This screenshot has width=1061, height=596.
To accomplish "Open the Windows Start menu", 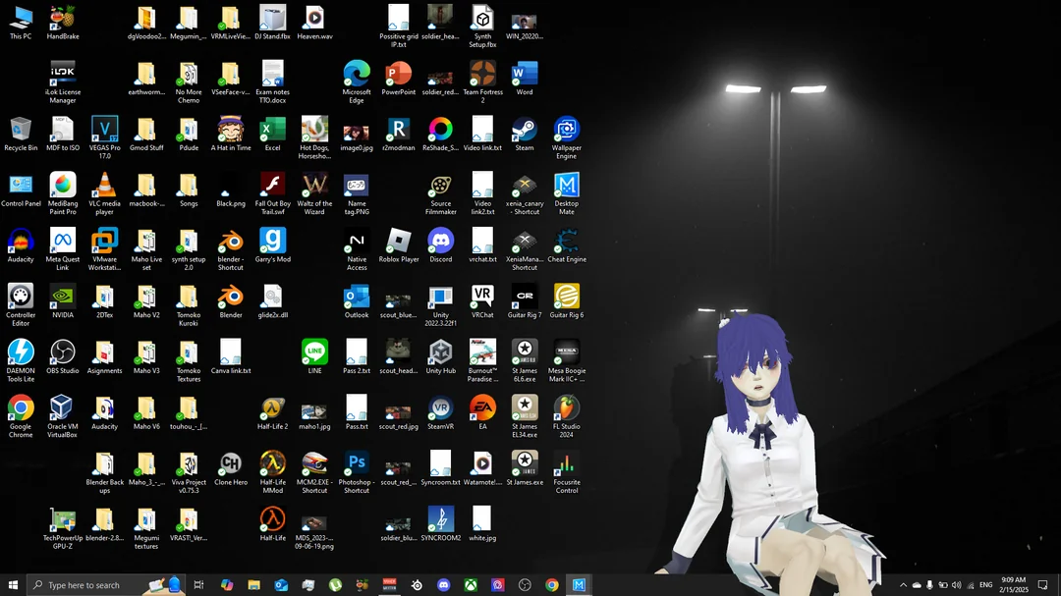I will click(x=13, y=585).
